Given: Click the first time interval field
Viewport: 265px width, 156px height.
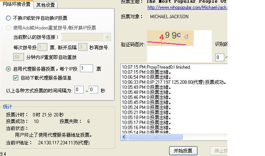Looking at the screenshot, I should 79,90.
